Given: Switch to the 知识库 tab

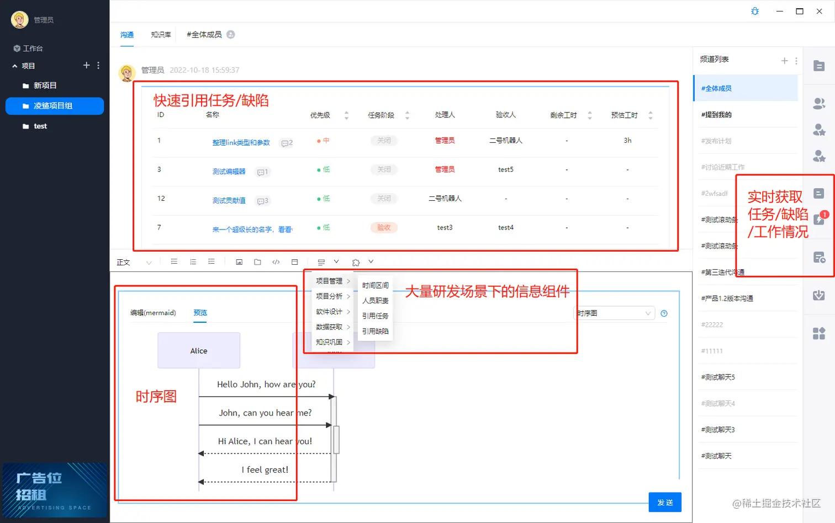Looking at the screenshot, I should (161, 35).
